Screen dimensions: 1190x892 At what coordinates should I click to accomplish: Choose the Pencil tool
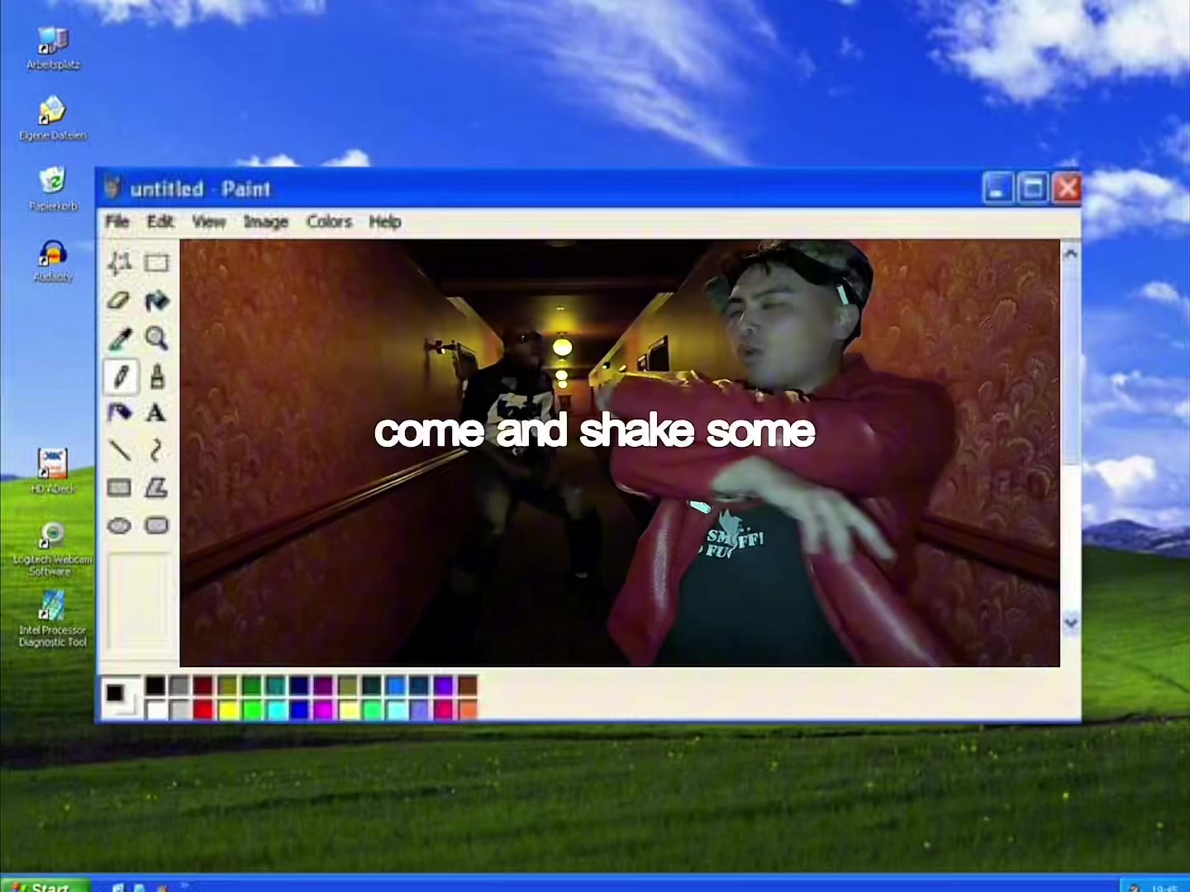tap(120, 377)
